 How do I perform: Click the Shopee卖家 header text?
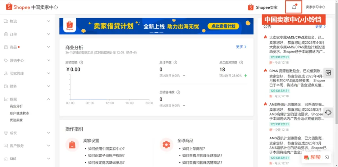click(267, 7)
